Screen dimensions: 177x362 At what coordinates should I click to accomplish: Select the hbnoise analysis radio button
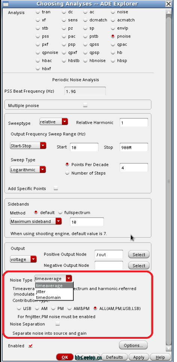(x=85, y=60)
